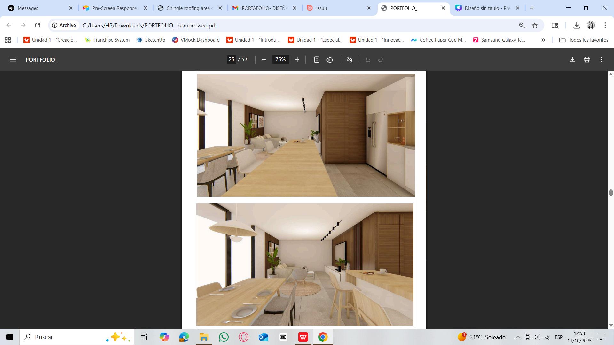The image size is (614, 345).
Task: Open Todos los favoritos folder
Action: pos(584,40)
